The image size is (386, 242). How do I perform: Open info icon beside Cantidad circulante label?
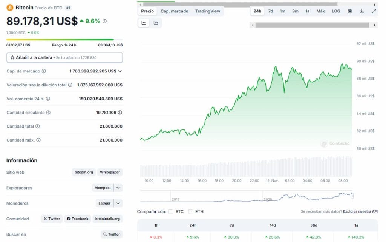(x=48, y=113)
